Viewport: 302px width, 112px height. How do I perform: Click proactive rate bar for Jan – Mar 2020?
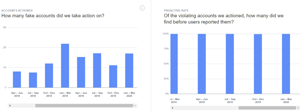[286, 64]
